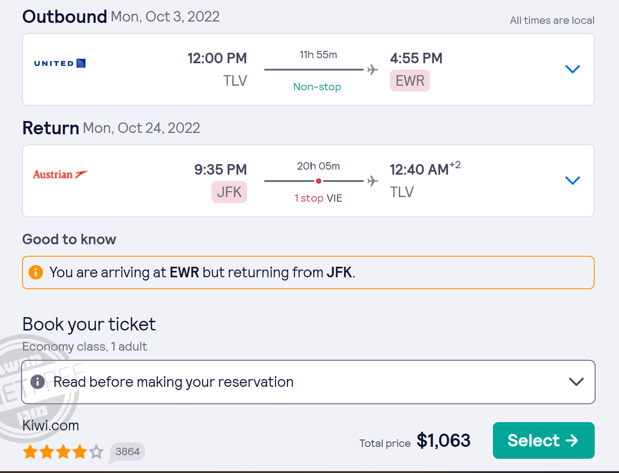Click the gray info icon beside Read before
Viewport: 619px width, 473px height.
click(38, 381)
